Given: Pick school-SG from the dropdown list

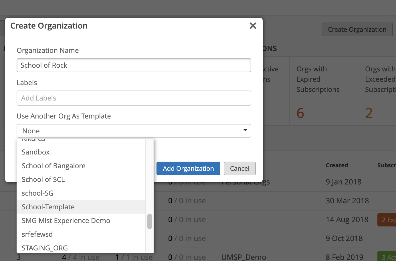Looking at the screenshot, I should point(37,193).
